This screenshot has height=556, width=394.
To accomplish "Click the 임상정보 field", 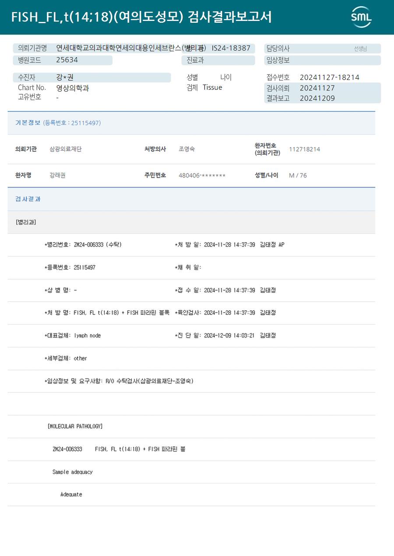I will 322,60.
